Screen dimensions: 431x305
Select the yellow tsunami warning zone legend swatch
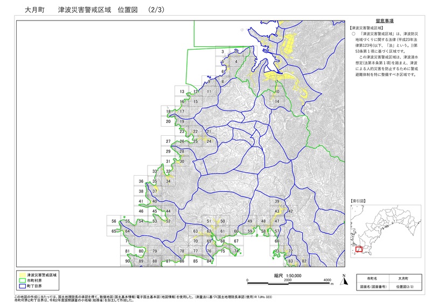22,275
